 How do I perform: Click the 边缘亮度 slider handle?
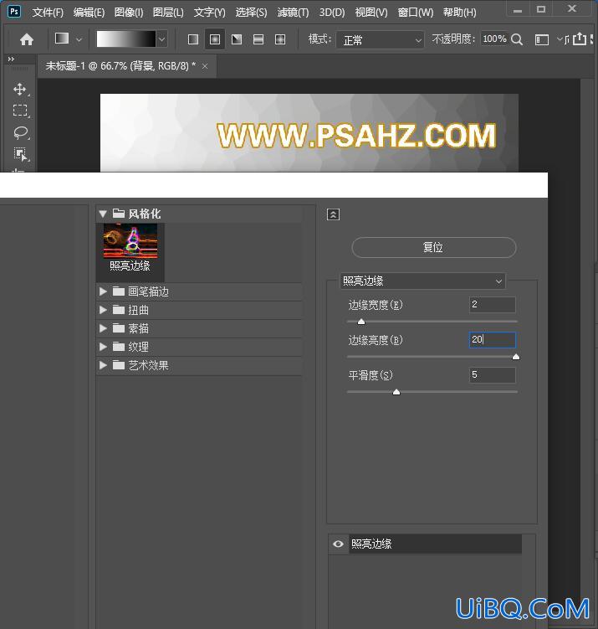tap(516, 357)
